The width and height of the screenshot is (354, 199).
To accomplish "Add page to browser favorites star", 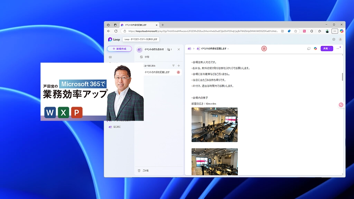I will point(296,31).
